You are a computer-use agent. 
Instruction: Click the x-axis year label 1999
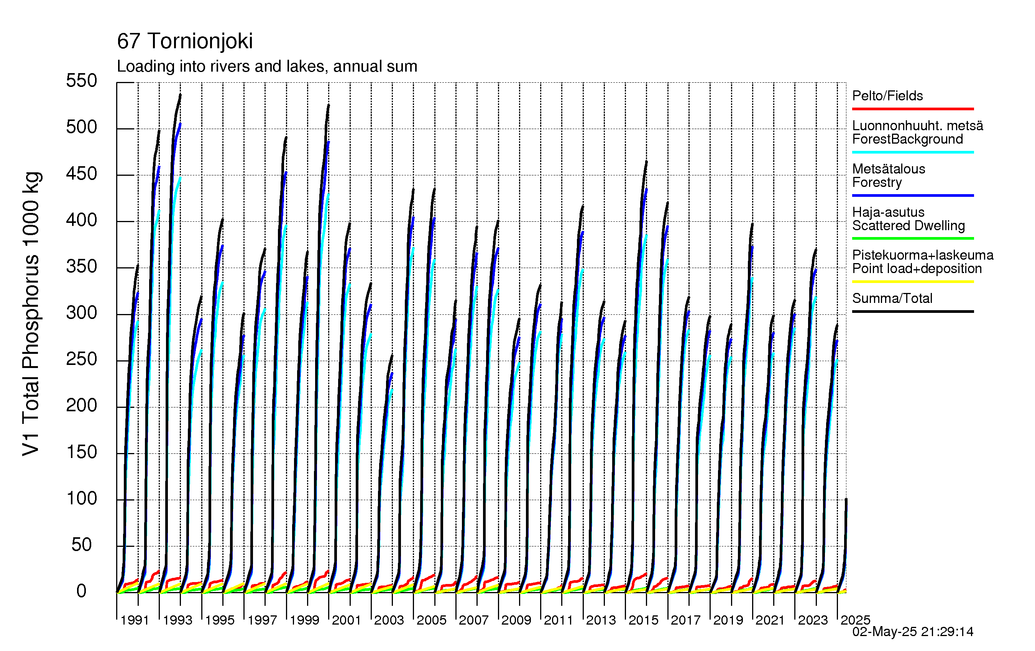(304, 620)
